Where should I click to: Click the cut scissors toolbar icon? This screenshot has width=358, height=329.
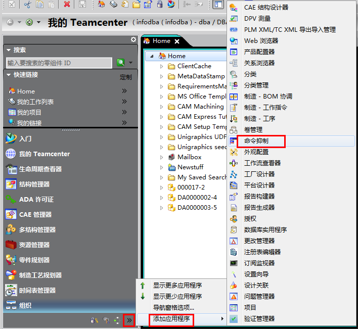pyautogui.click(x=28, y=4)
